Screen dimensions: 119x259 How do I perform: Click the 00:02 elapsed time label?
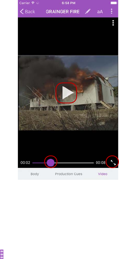(25, 163)
